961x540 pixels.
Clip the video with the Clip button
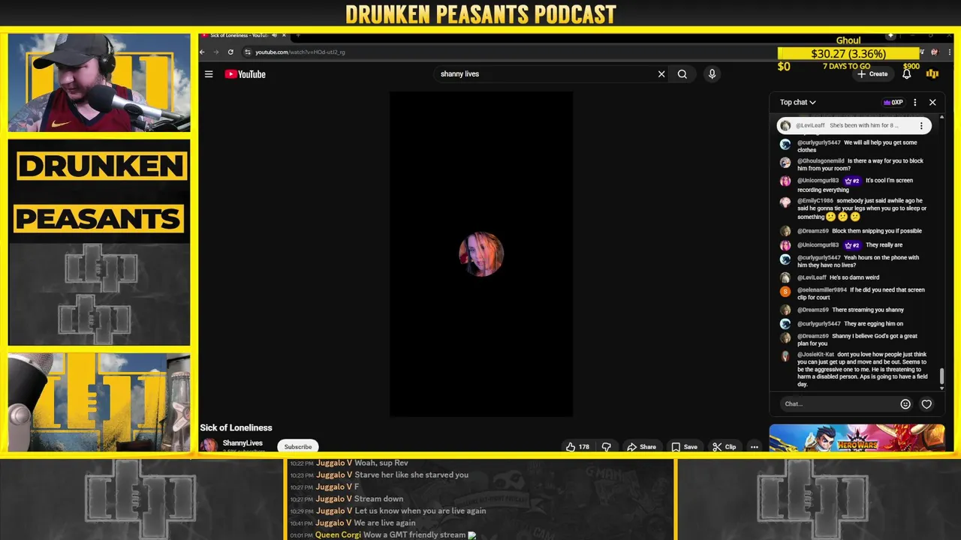click(x=724, y=447)
